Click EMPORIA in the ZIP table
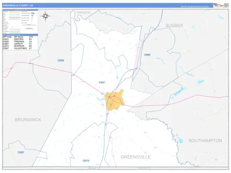This screenshot has height=173, width=231. (19, 39)
